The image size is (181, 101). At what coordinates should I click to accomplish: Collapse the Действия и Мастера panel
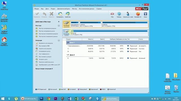[x=59, y=22]
